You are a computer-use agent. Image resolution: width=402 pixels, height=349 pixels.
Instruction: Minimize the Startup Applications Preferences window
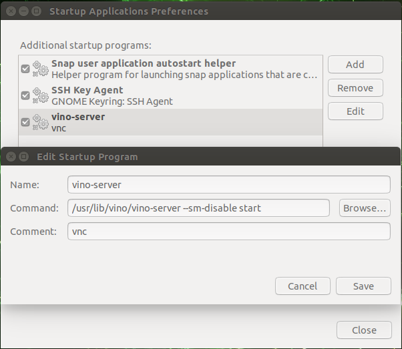(23, 11)
